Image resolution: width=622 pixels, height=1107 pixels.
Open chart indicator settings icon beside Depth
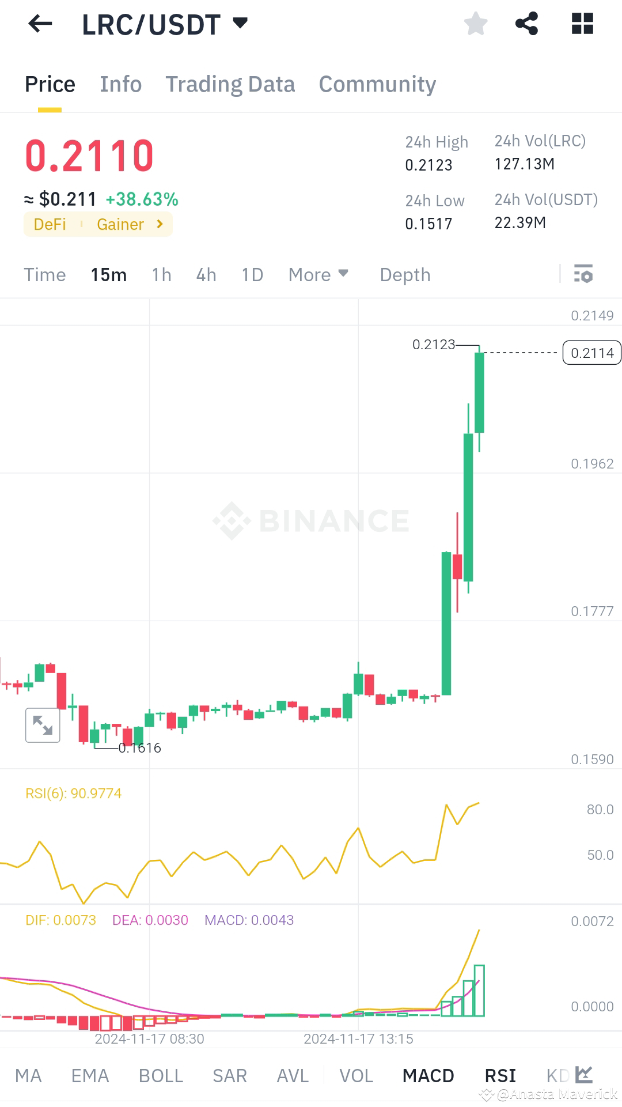583,274
